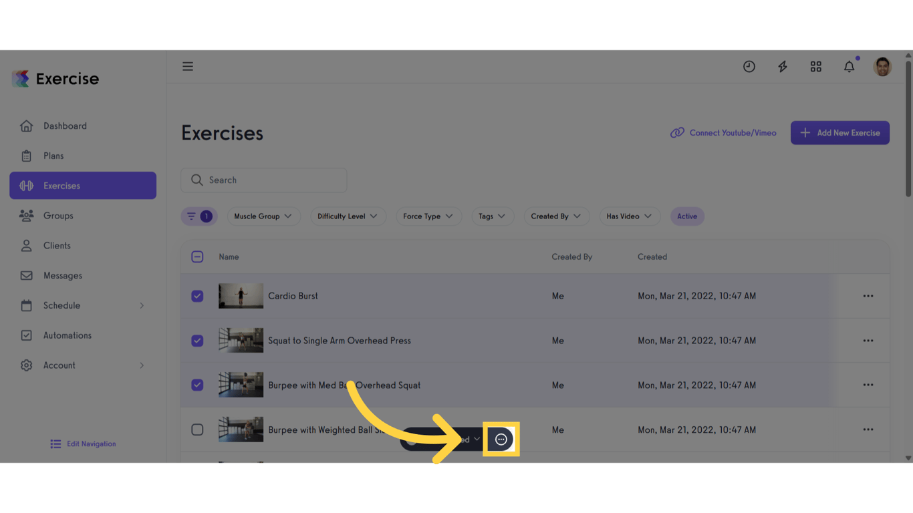This screenshot has height=513, width=913.
Task: Toggle the select-all header checkbox
Action: [197, 256]
